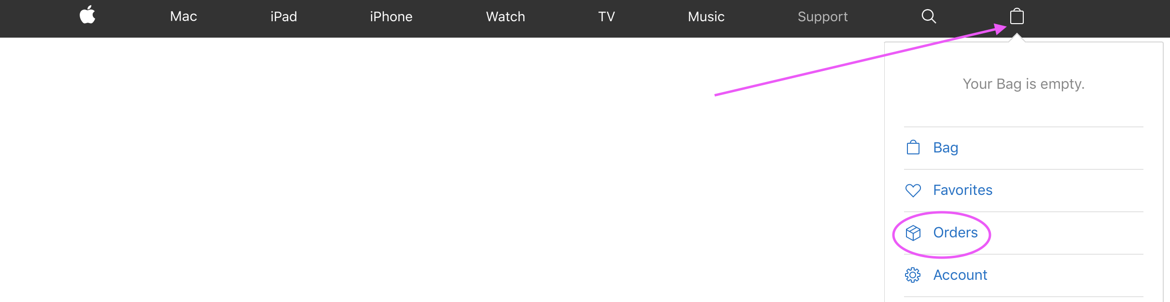Select TV in the navigation bar

coord(607,17)
